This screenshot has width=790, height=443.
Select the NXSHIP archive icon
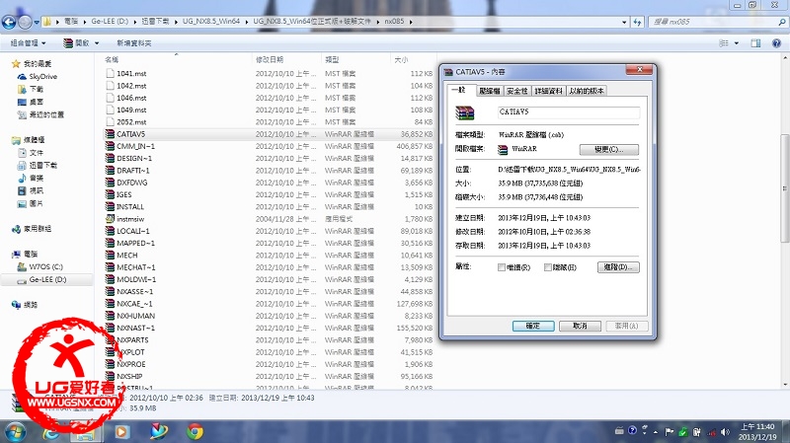point(110,376)
